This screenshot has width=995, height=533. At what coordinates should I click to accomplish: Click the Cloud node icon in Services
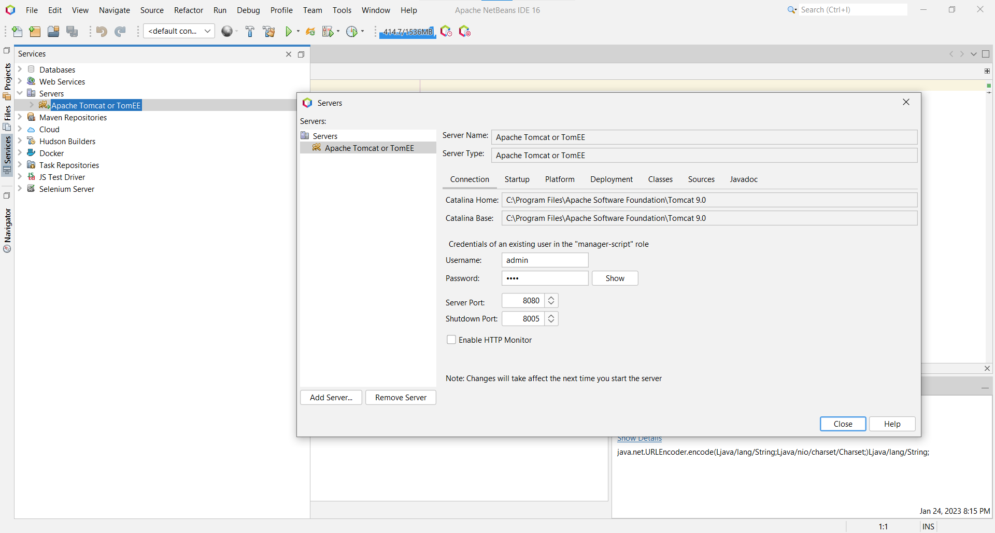[31, 129]
